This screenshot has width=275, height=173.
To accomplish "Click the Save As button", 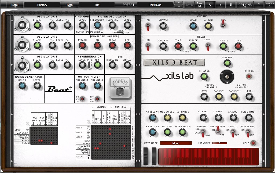I will tap(199, 5).
